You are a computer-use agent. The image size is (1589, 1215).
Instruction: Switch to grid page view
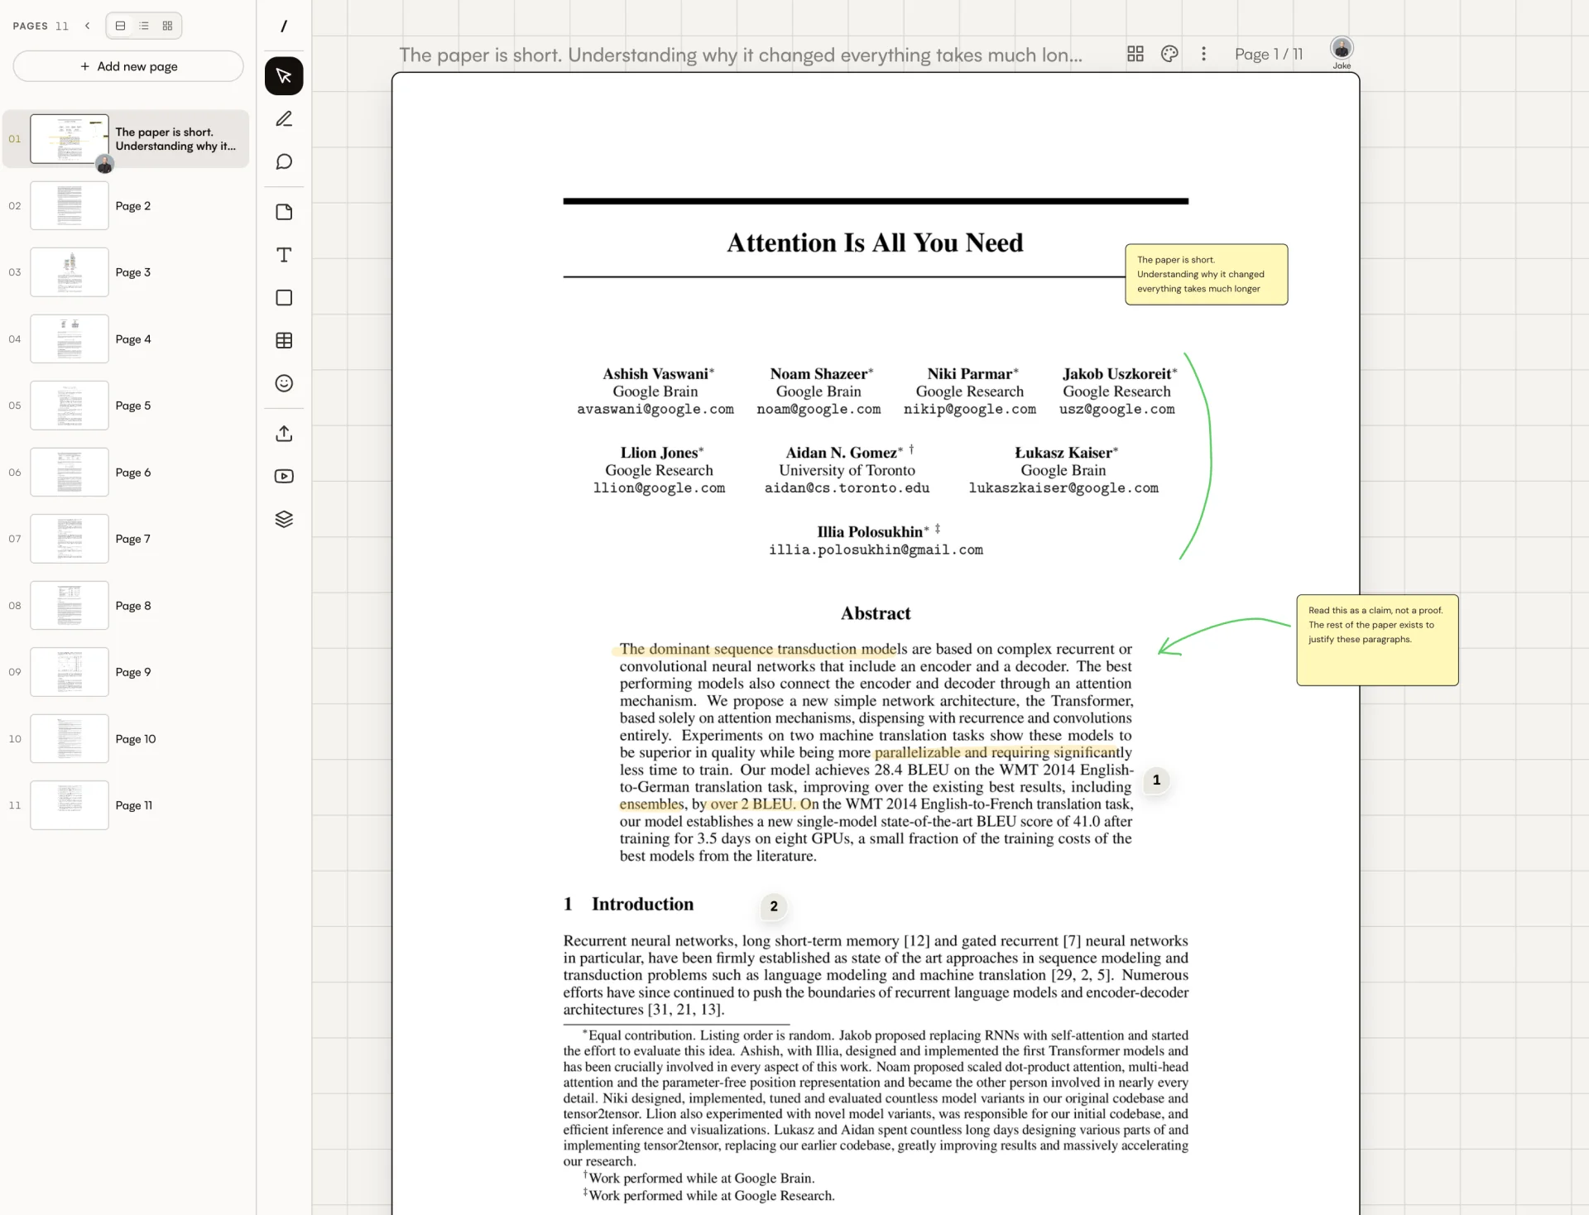pyautogui.click(x=167, y=26)
